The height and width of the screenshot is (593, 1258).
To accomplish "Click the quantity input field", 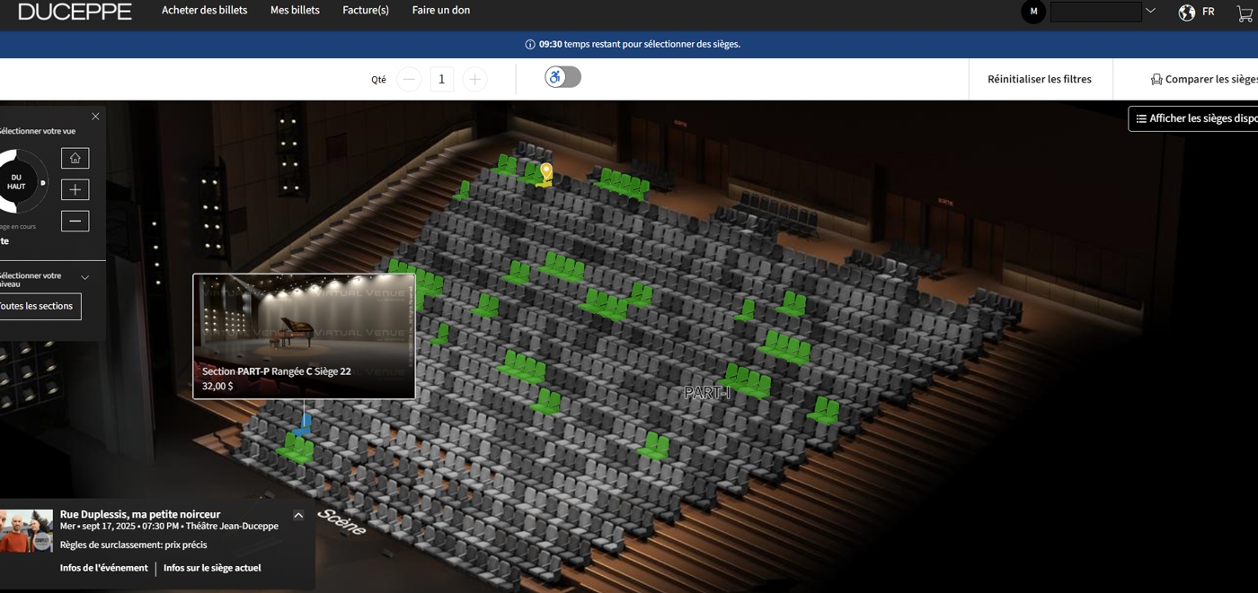I will coord(441,79).
